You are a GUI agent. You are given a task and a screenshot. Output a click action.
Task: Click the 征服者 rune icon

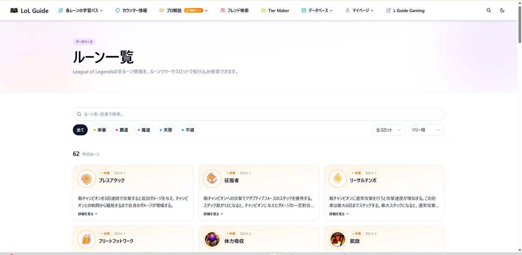pyautogui.click(x=212, y=179)
